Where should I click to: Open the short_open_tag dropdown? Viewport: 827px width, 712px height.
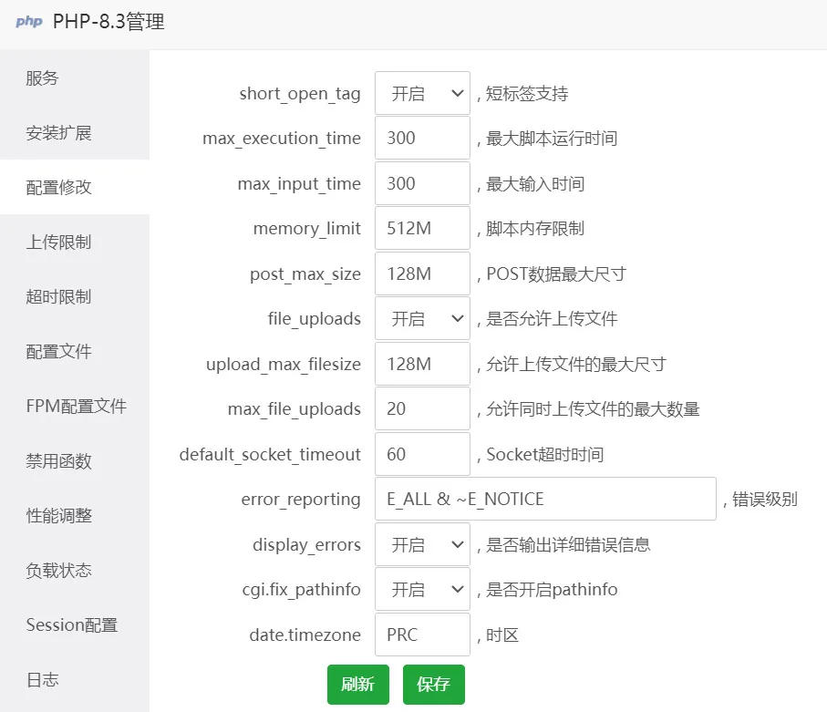point(421,92)
